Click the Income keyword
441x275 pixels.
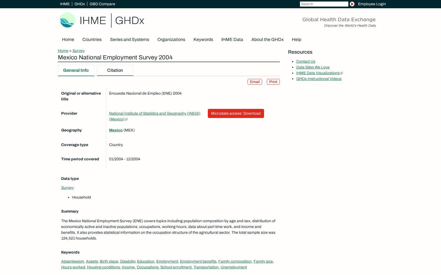point(128,267)
